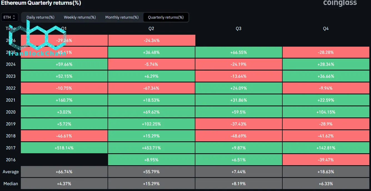Click the 2016 row label

click(11, 160)
